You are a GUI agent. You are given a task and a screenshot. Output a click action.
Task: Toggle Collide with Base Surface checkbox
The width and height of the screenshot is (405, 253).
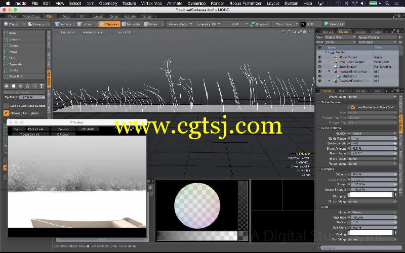coord(6,106)
